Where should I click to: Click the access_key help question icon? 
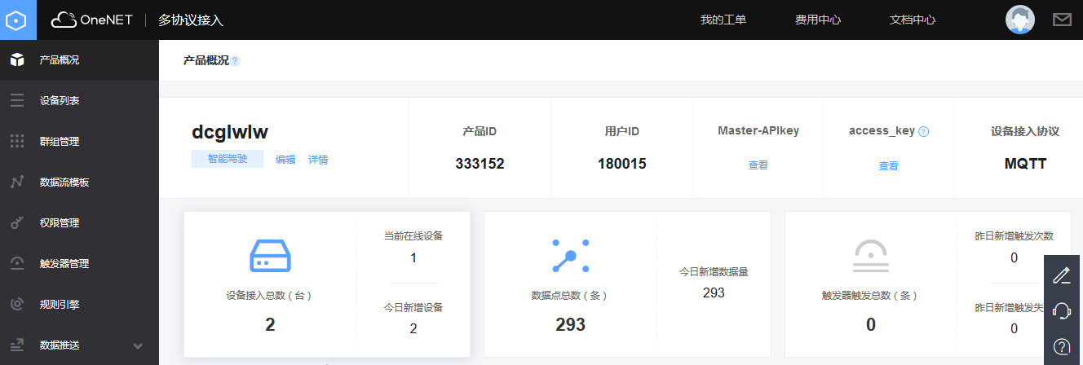click(x=924, y=131)
